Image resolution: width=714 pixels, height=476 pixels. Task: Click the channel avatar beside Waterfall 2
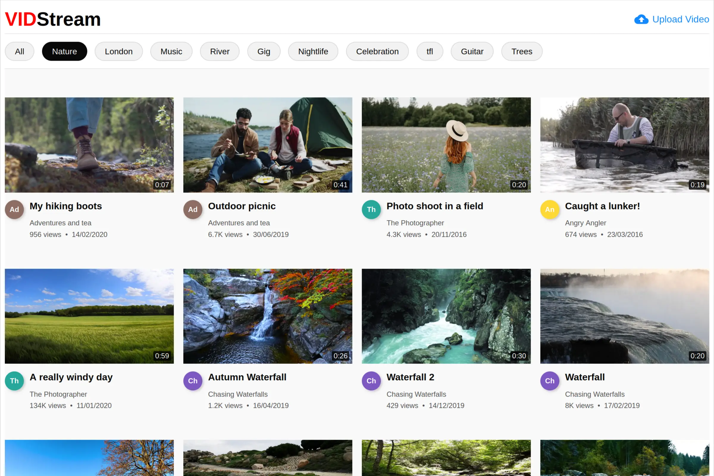point(371,381)
